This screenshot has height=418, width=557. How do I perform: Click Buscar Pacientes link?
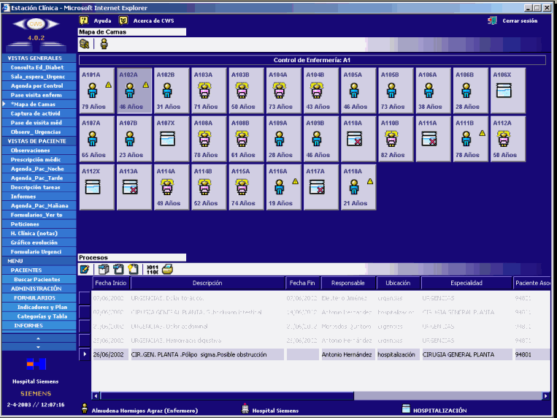(37, 279)
